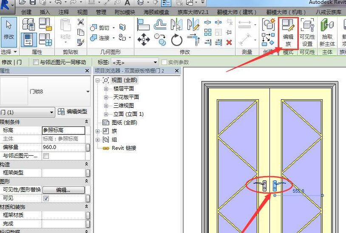Open the 门 (1) filter dropdown
This screenshot has height=233, width=346.
(51, 112)
